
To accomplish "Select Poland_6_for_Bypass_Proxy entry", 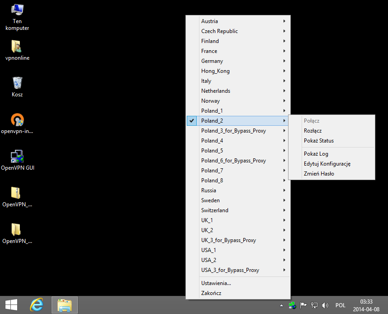I will point(237,161).
